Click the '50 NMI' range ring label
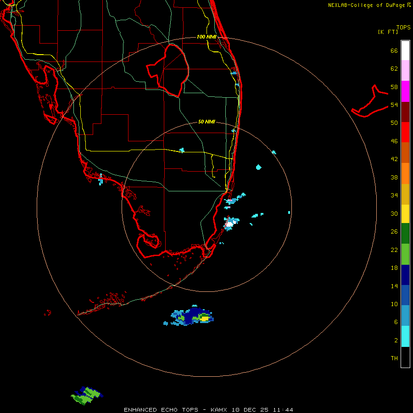This screenshot has width=413, height=413. click(206, 122)
